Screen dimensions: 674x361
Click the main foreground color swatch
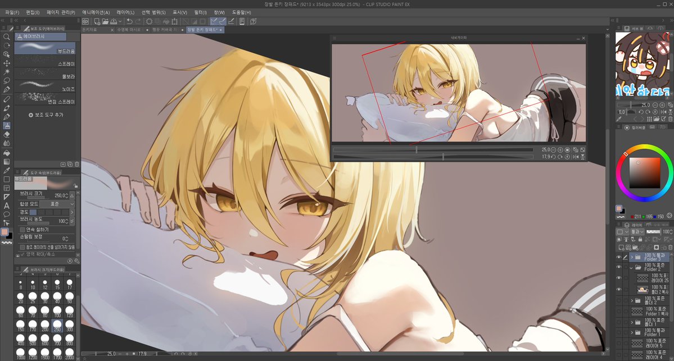4,232
